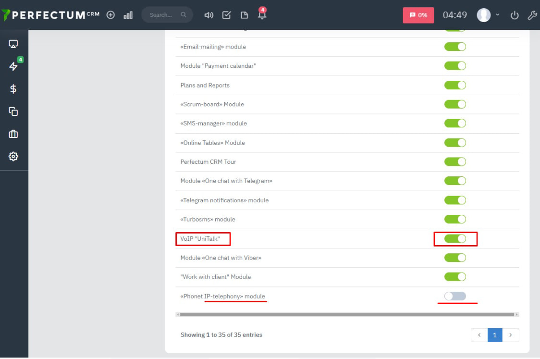Go to previous page arrow
The image size is (540, 359).
tap(479, 335)
